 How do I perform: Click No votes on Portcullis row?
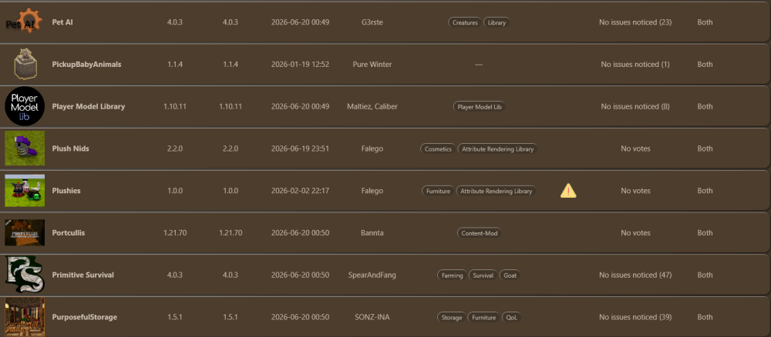tap(635, 232)
